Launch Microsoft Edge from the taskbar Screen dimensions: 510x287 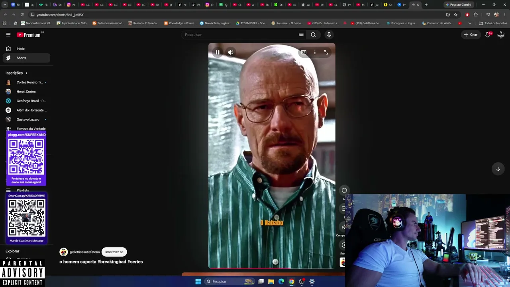(x=281, y=281)
